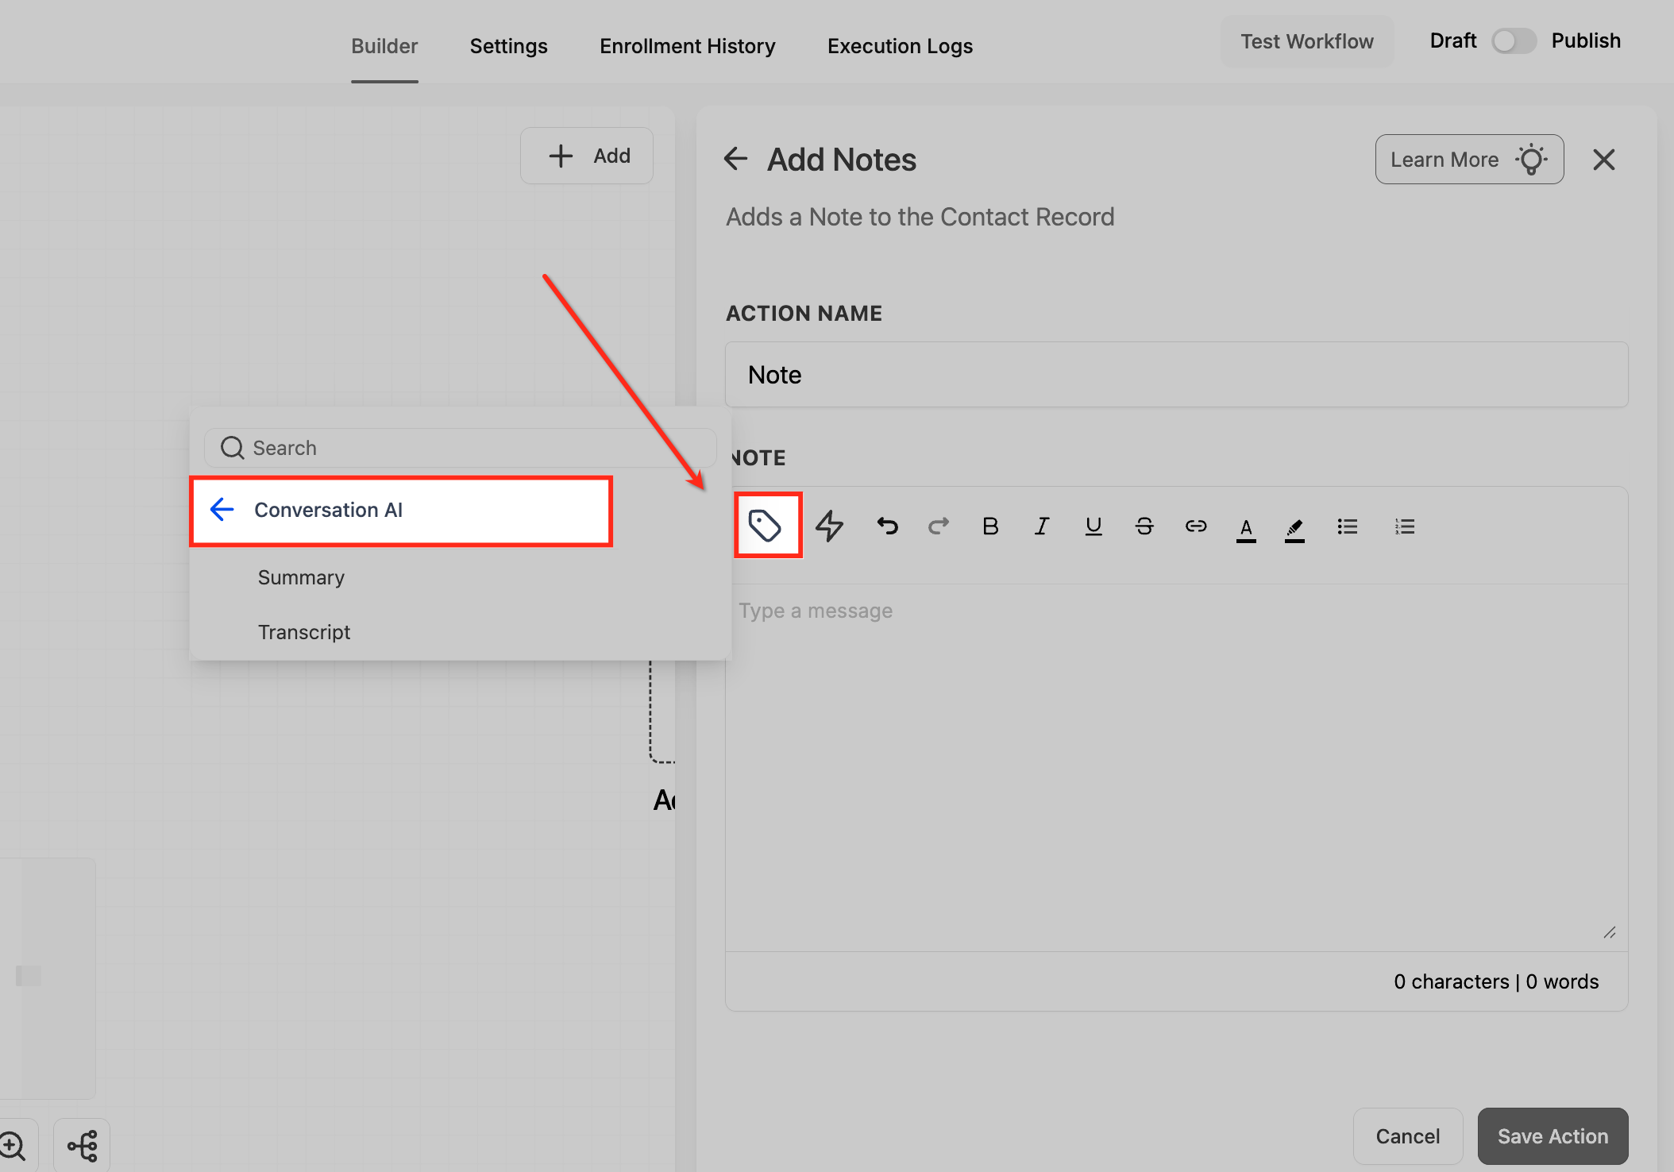Toggle bold formatting

coord(990,526)
